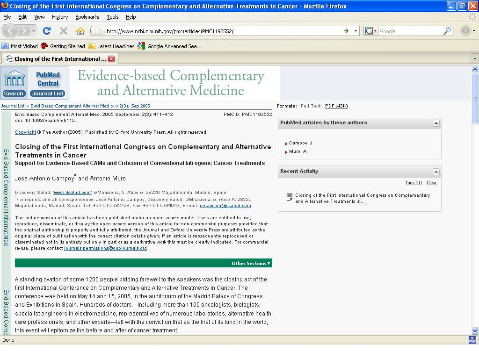Click the PMCID: PMC1193552 text
The height and width of the screenshot is (359, 479).
248,115
